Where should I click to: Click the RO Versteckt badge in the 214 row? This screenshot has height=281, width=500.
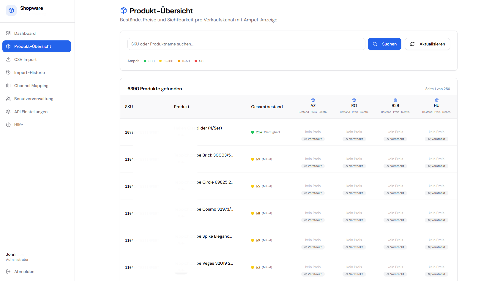pyautogui.click(x=354, y=139)
